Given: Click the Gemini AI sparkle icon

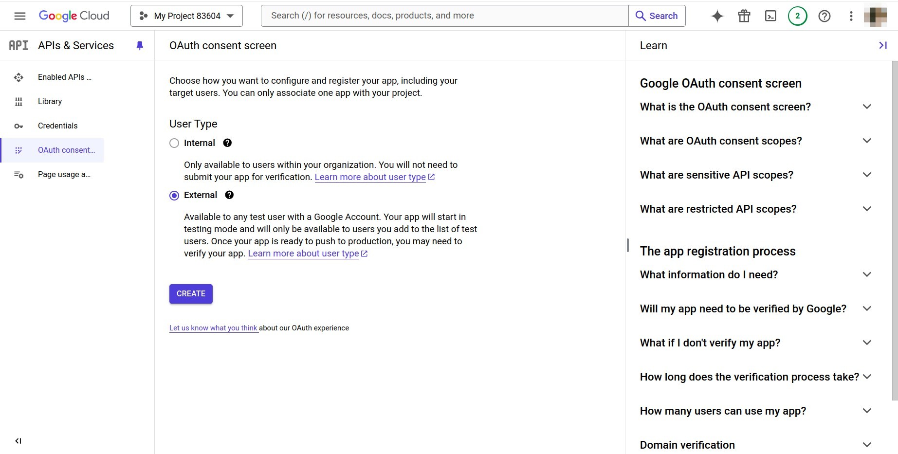Looking at the screenshot, I should pyautogui.click(x=717, y=16).
